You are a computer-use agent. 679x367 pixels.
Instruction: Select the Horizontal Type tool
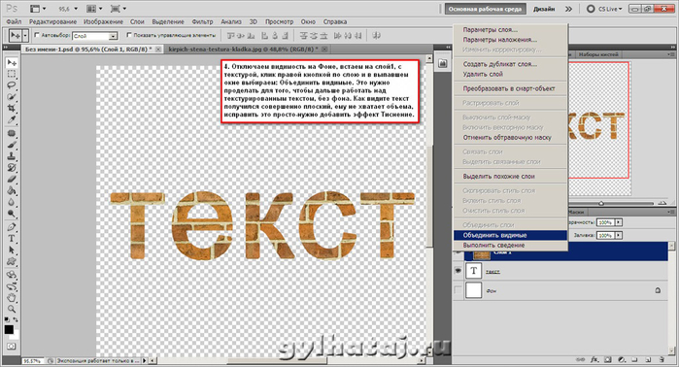click(x=12, y=238)
